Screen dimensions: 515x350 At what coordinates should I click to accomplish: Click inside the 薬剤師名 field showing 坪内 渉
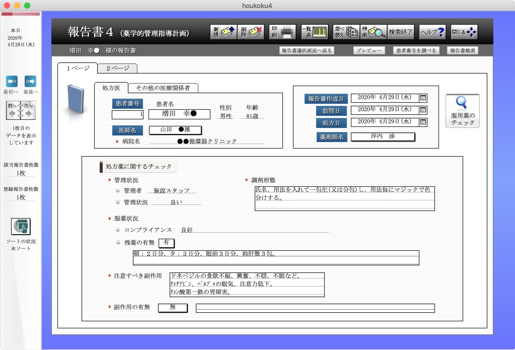(x=383, y=136)
